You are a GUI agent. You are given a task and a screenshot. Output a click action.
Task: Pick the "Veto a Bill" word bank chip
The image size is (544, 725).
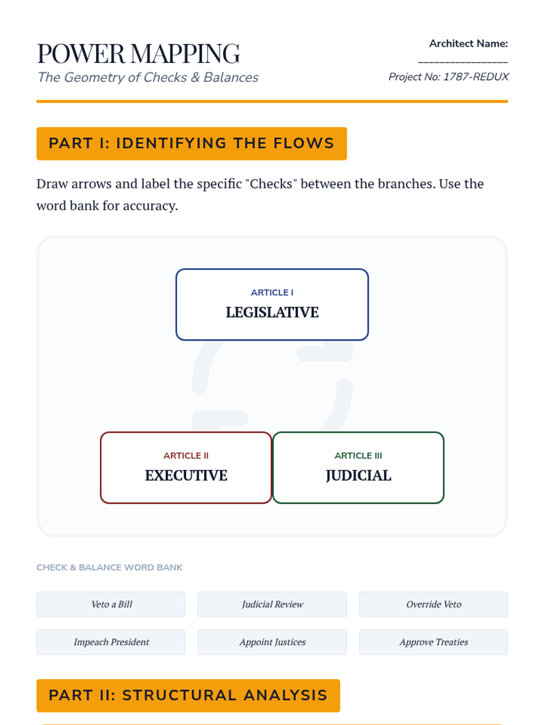tap(111, 604)
